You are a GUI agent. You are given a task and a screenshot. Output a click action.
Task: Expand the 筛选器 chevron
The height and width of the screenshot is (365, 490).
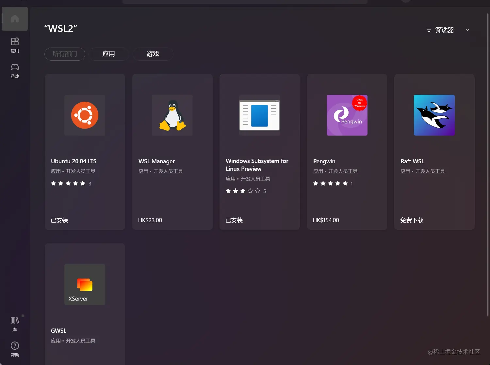click(467, 30)
